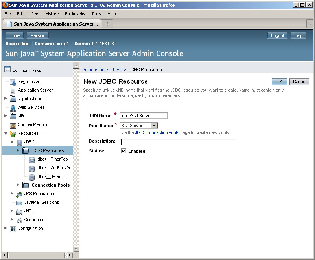Click the tree scrollbar up arrow
The height and width of the screenshot is (260, 315).
point(76,66)
